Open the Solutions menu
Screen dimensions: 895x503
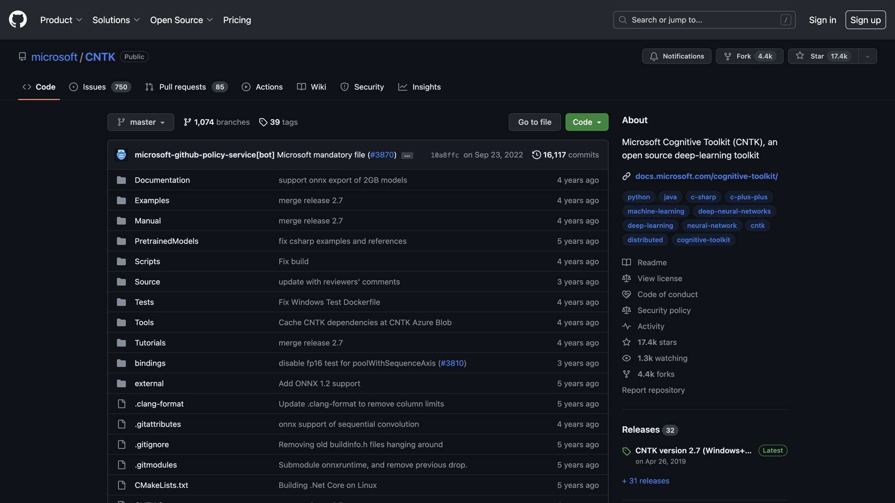(115, 20)
